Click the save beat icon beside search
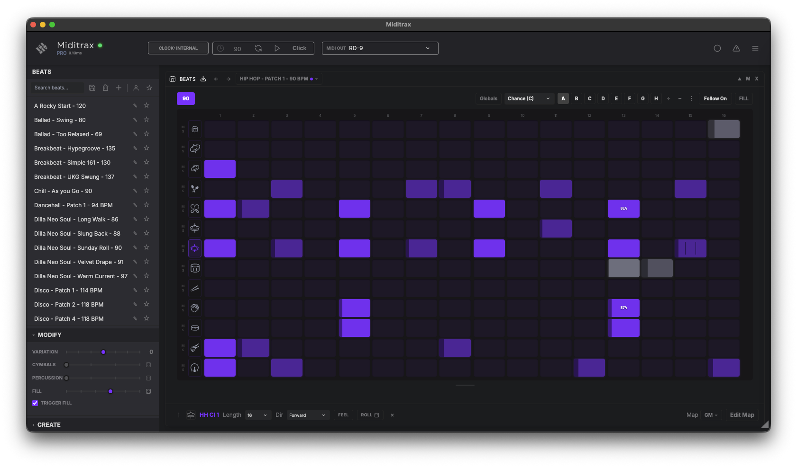The width and height of the screenshot is (797, 467). [92, 88]
